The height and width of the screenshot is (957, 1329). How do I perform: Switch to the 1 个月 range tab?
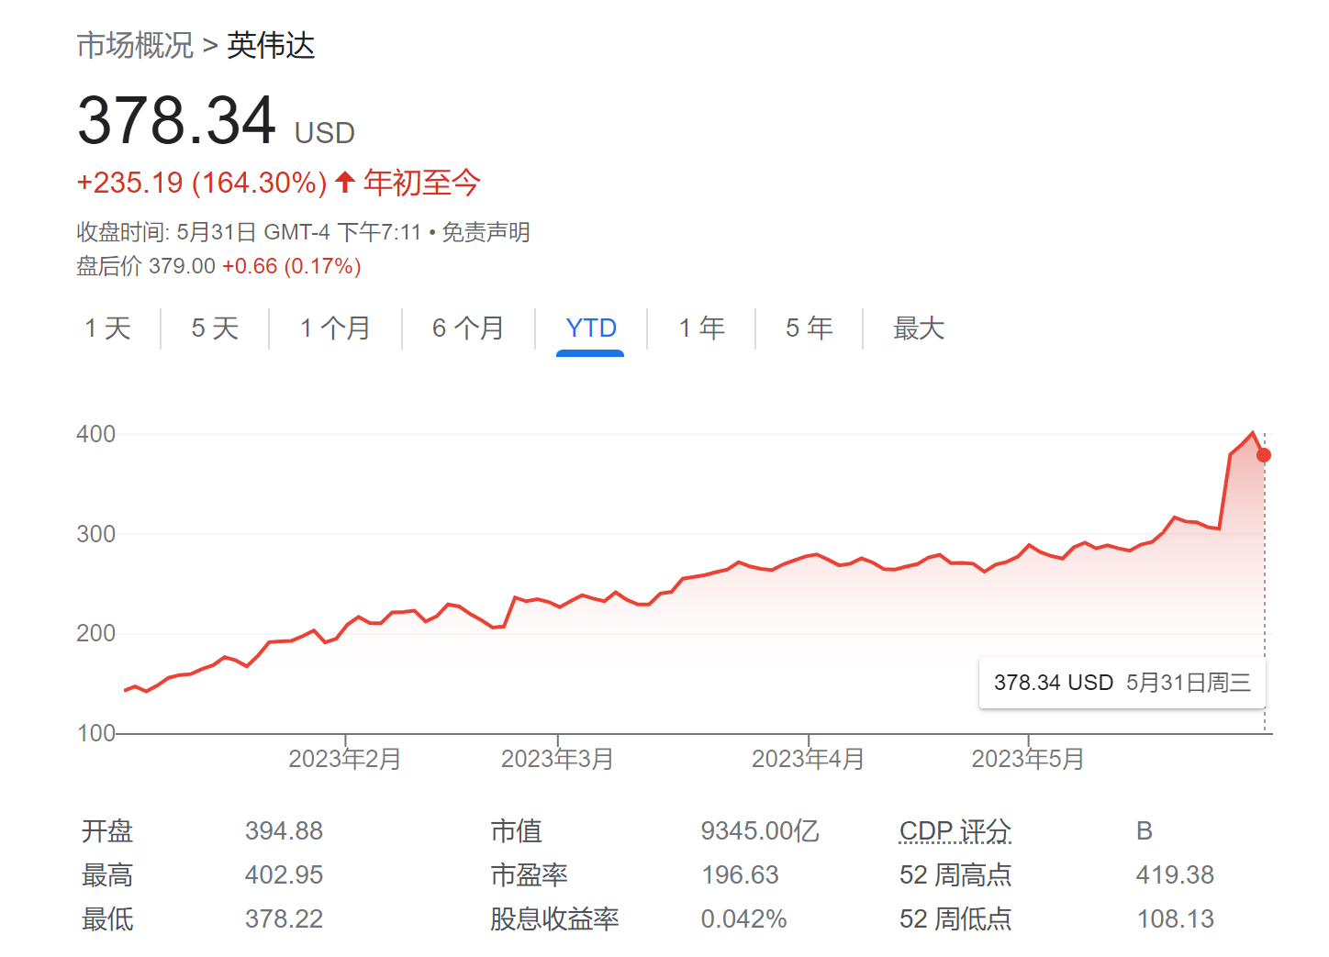tap(335, 328)
